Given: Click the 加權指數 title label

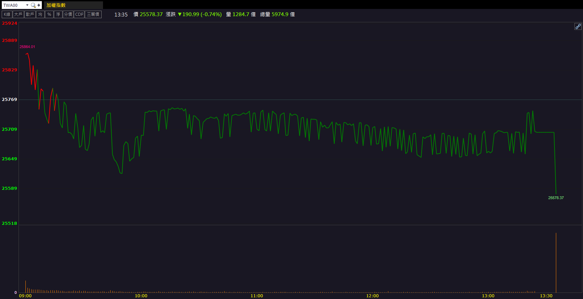Looking at the screenshot, I should click(x=56, y=5).
